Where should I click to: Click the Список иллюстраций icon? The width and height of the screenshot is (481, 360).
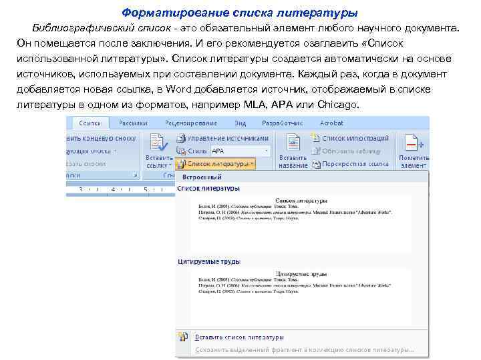click(315, 138)
